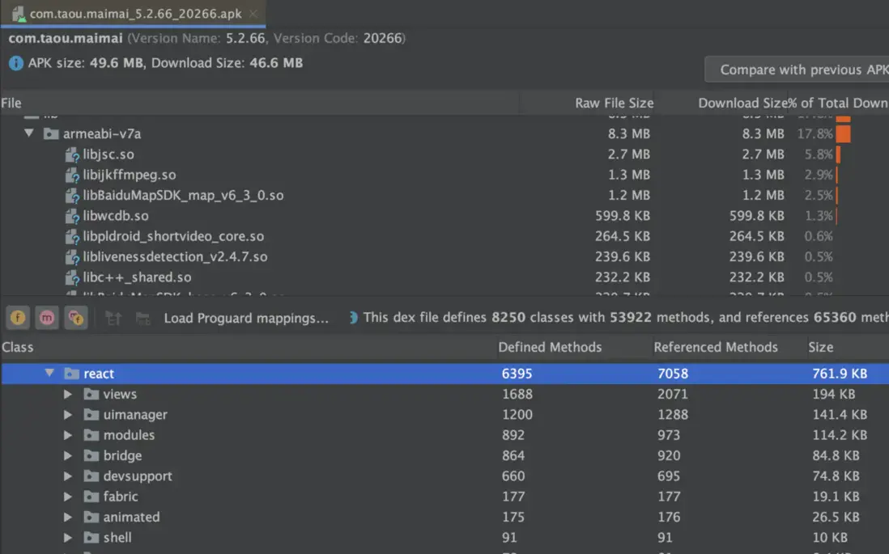Sort by Raw File Size column
The height and width of the screenshot is (554, 889).
(614, 103)
